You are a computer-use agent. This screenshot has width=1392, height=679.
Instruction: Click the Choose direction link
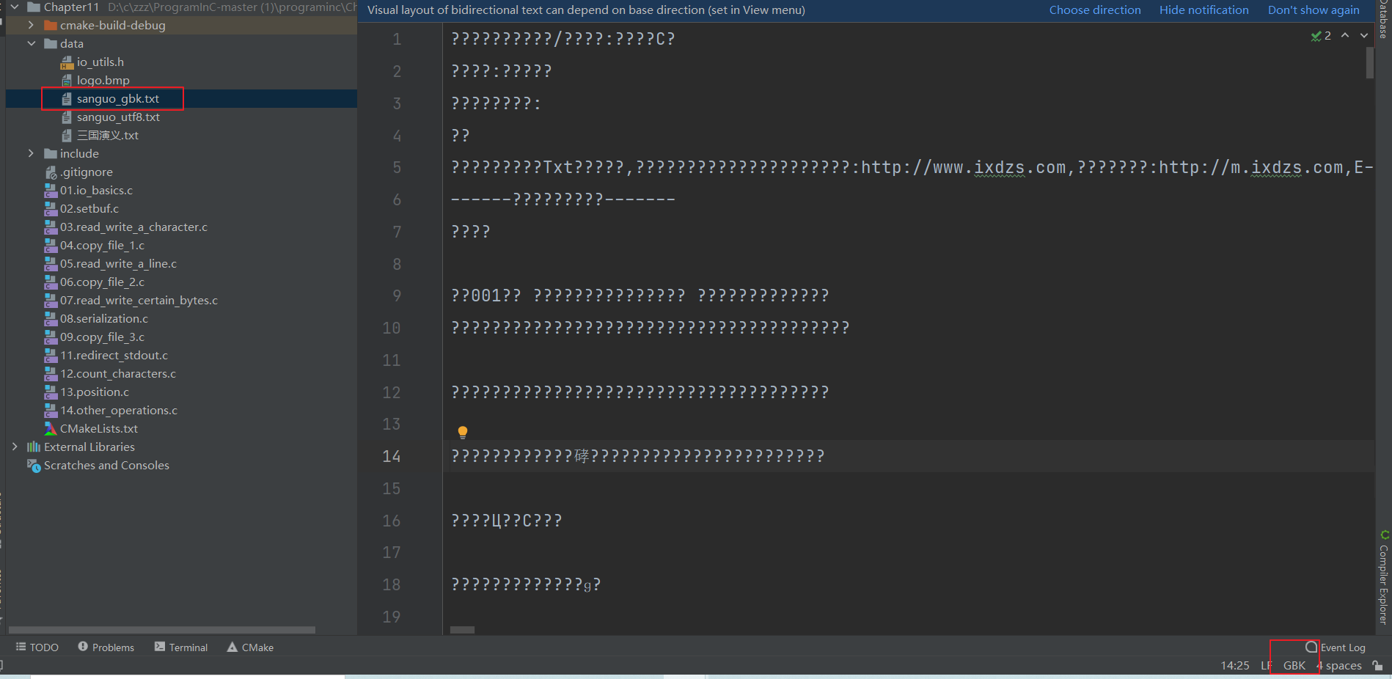pos(1095,10)
